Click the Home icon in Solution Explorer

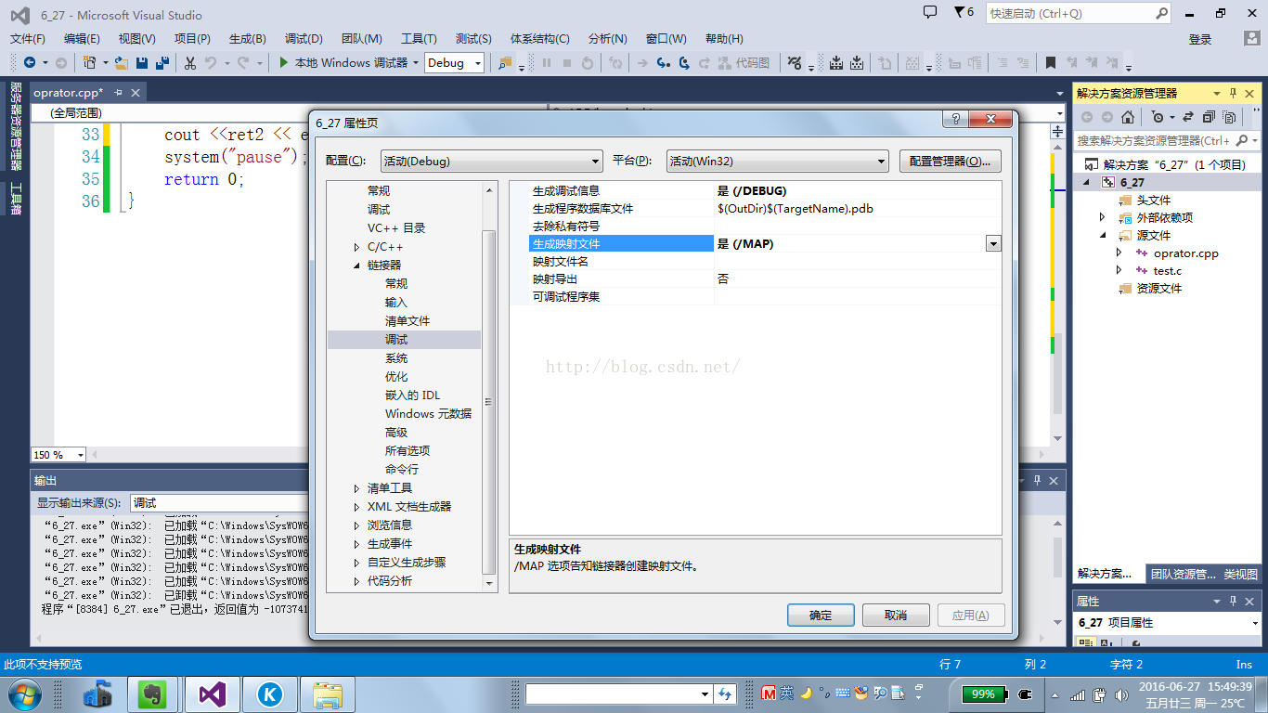pos(1127,117)
